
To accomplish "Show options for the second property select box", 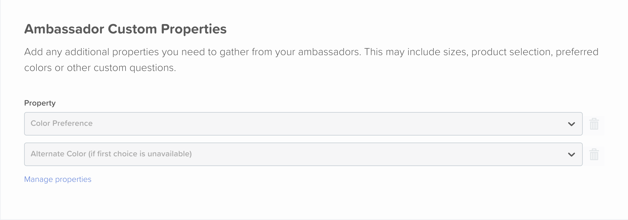I will (x=303, y=154).
